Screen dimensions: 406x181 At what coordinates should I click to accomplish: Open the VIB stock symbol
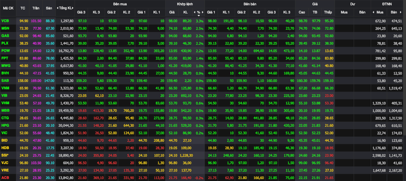[5, 95]
